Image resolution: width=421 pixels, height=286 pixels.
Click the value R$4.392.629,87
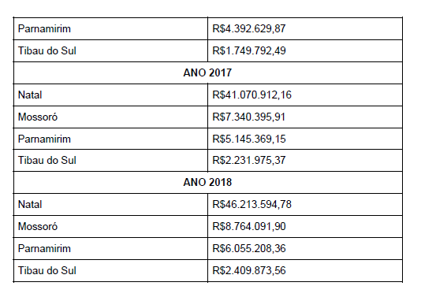(249, 28)
